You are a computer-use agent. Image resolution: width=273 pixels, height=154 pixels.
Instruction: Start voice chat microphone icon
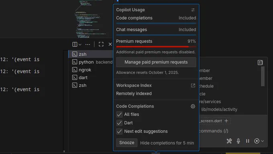coord(238,141)
